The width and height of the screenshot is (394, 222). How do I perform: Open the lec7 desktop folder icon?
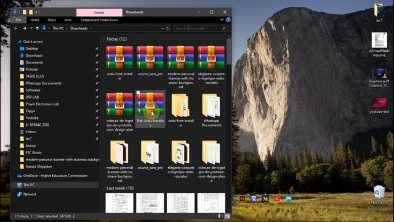pos(379,13)
